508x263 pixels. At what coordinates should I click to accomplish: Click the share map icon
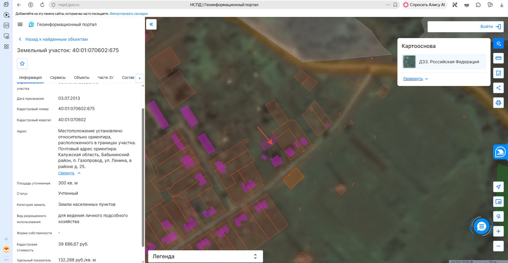(498, 88)
